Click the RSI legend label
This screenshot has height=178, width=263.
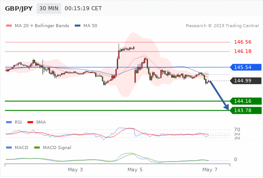tap(18, 122)
